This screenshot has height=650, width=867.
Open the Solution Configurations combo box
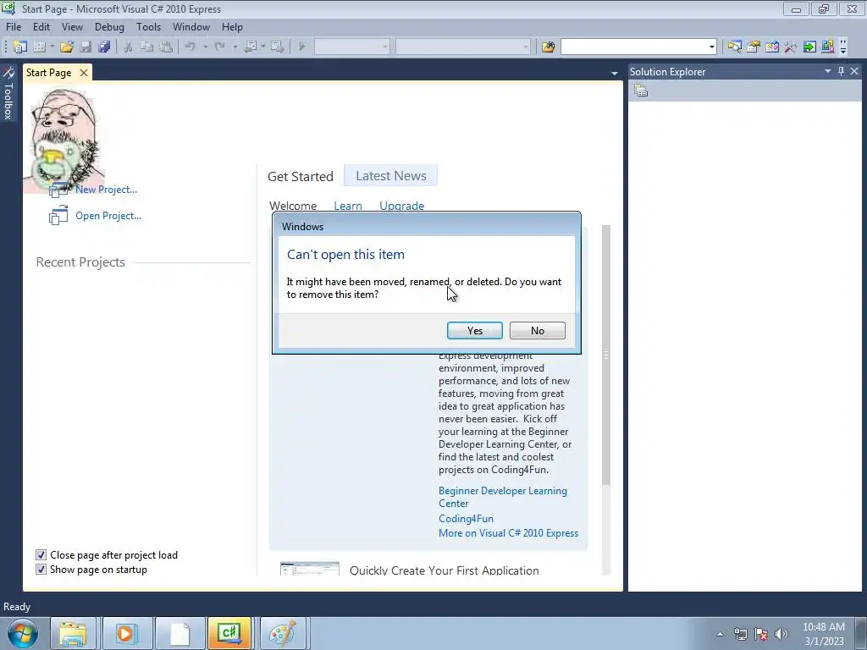352,47
